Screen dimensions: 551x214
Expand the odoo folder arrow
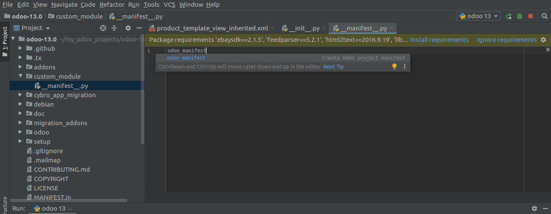[x=20, y=132]
